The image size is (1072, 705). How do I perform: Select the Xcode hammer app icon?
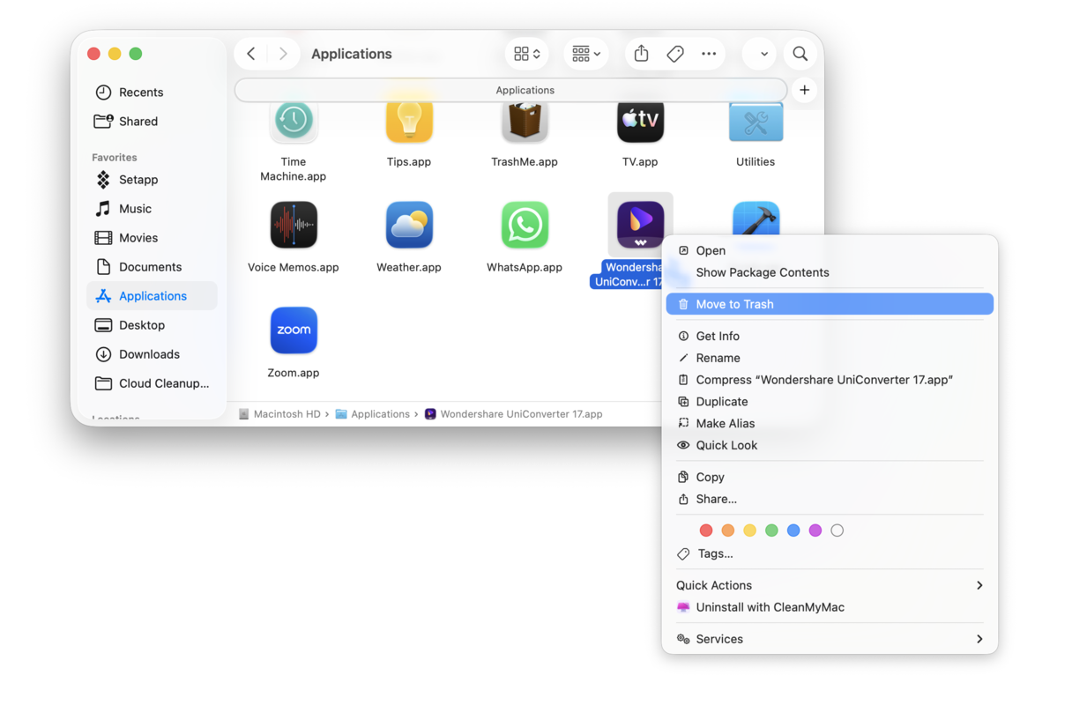click(x=756, y=219)
